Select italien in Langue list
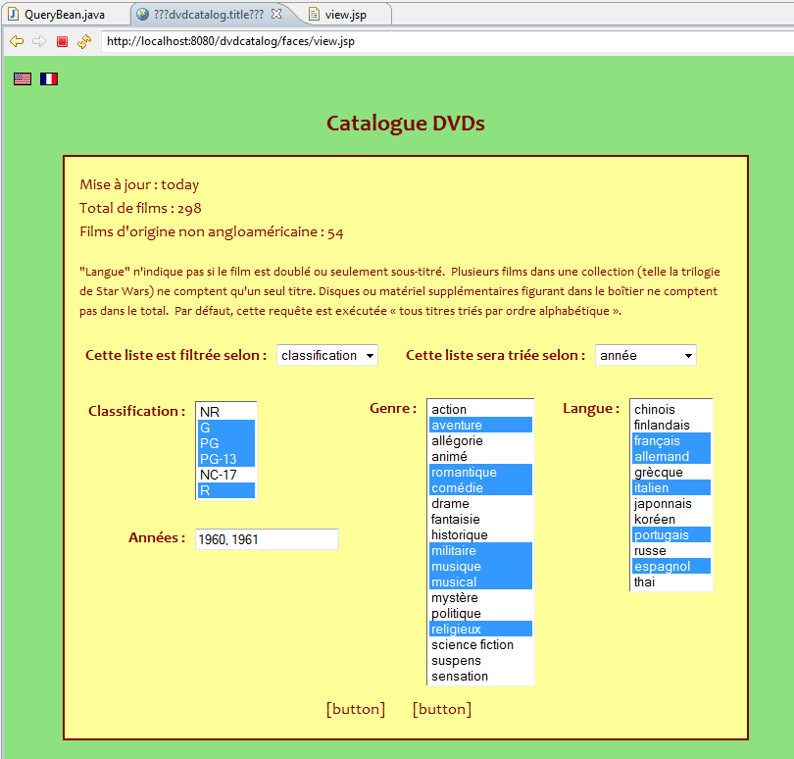794x759 pixels. coord(671,487)
